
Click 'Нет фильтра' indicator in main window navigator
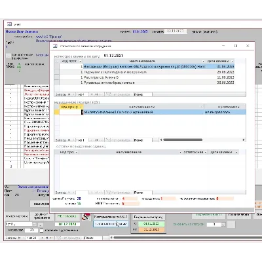point(69,238)
